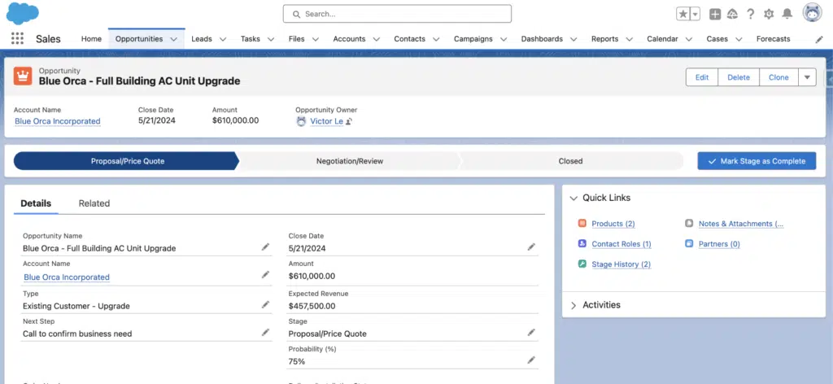Expand the Files tab chevron

coord(316,39)
